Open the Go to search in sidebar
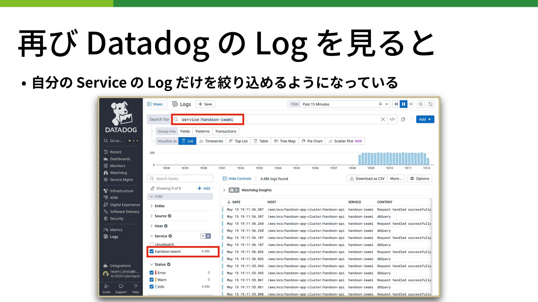 coord(121,141)
